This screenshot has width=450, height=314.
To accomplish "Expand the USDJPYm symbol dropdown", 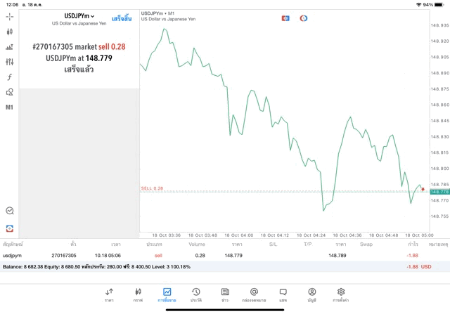I will click(x=79, y=16).
